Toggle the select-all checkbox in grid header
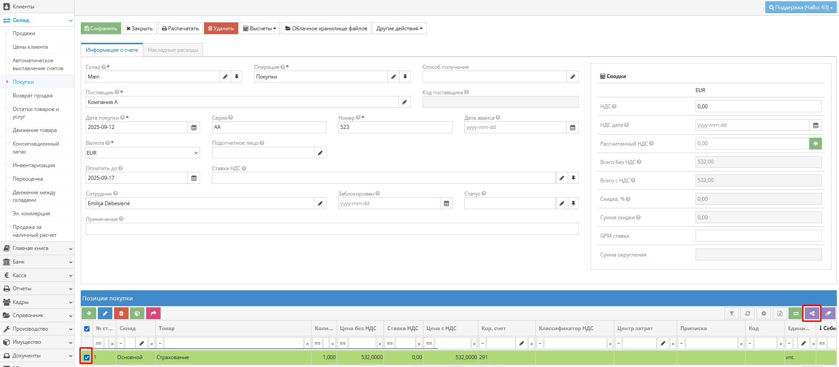Screen dimensions: 839x367 [87, 328]
